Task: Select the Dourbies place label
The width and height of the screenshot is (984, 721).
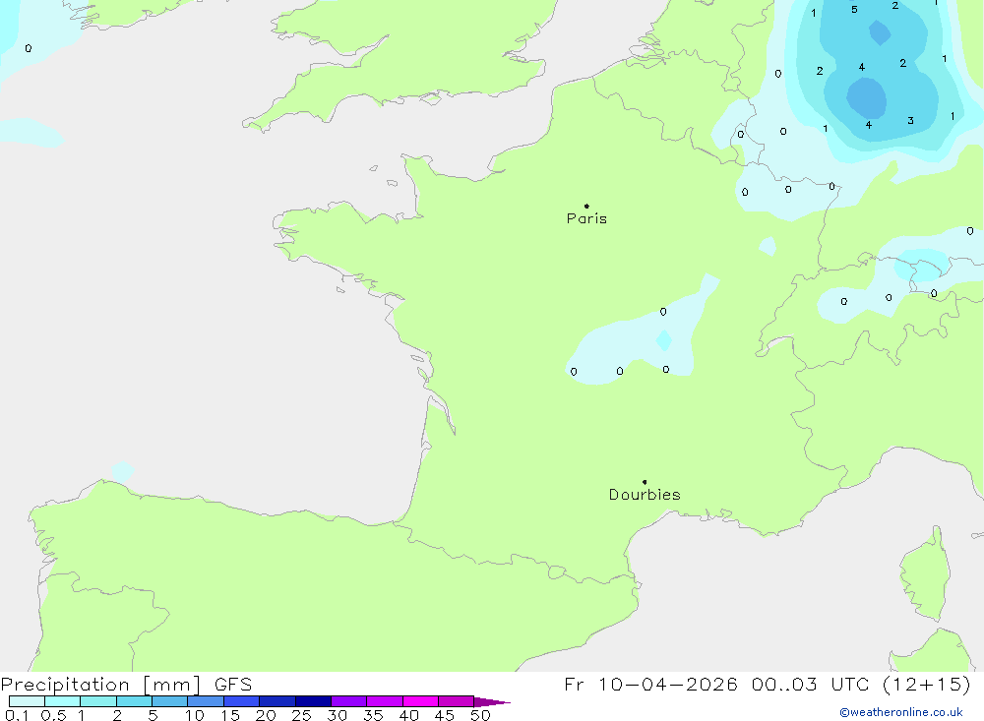Action: 645,495
